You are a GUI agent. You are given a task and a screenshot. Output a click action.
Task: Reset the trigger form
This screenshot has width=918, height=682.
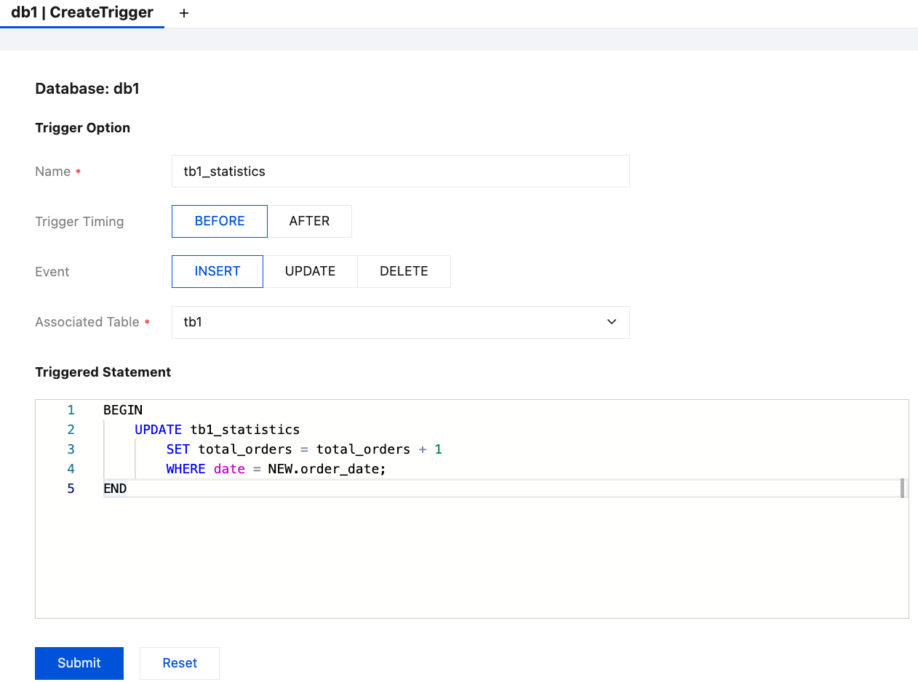point(180,663)
